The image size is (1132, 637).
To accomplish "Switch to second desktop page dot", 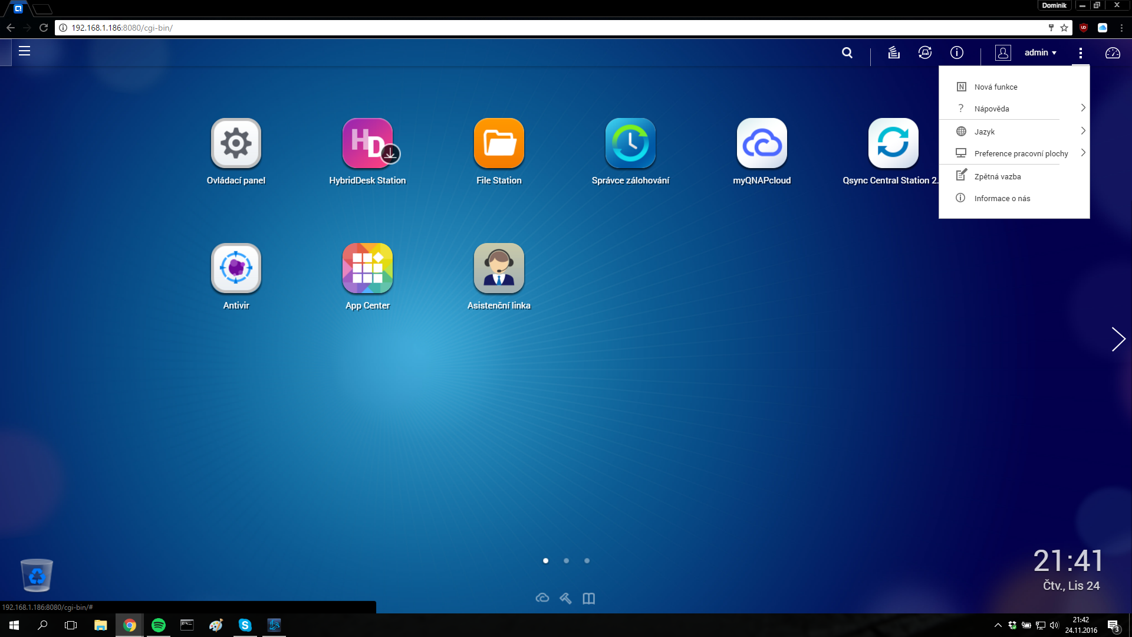I will (566, 561).
